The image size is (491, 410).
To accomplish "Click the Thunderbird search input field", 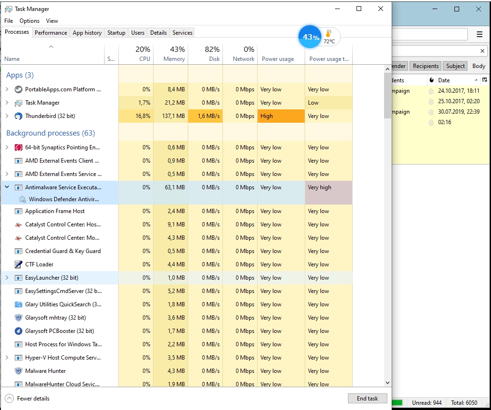I will pyautogui.click(x=430, y=34).
